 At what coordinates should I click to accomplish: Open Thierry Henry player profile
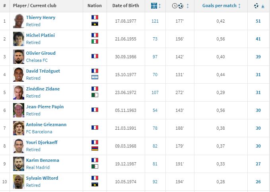click(41, 17)
